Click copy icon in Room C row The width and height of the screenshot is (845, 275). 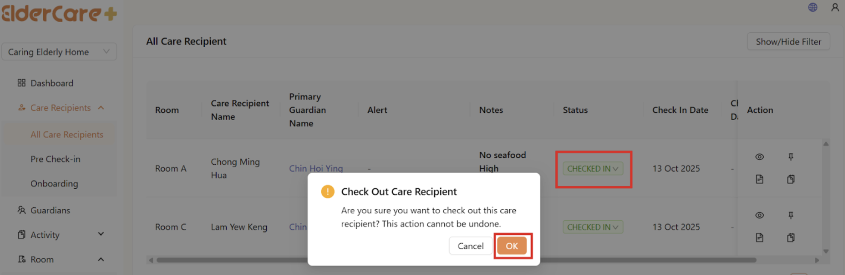pyautogui.click(x=791, y=238)
